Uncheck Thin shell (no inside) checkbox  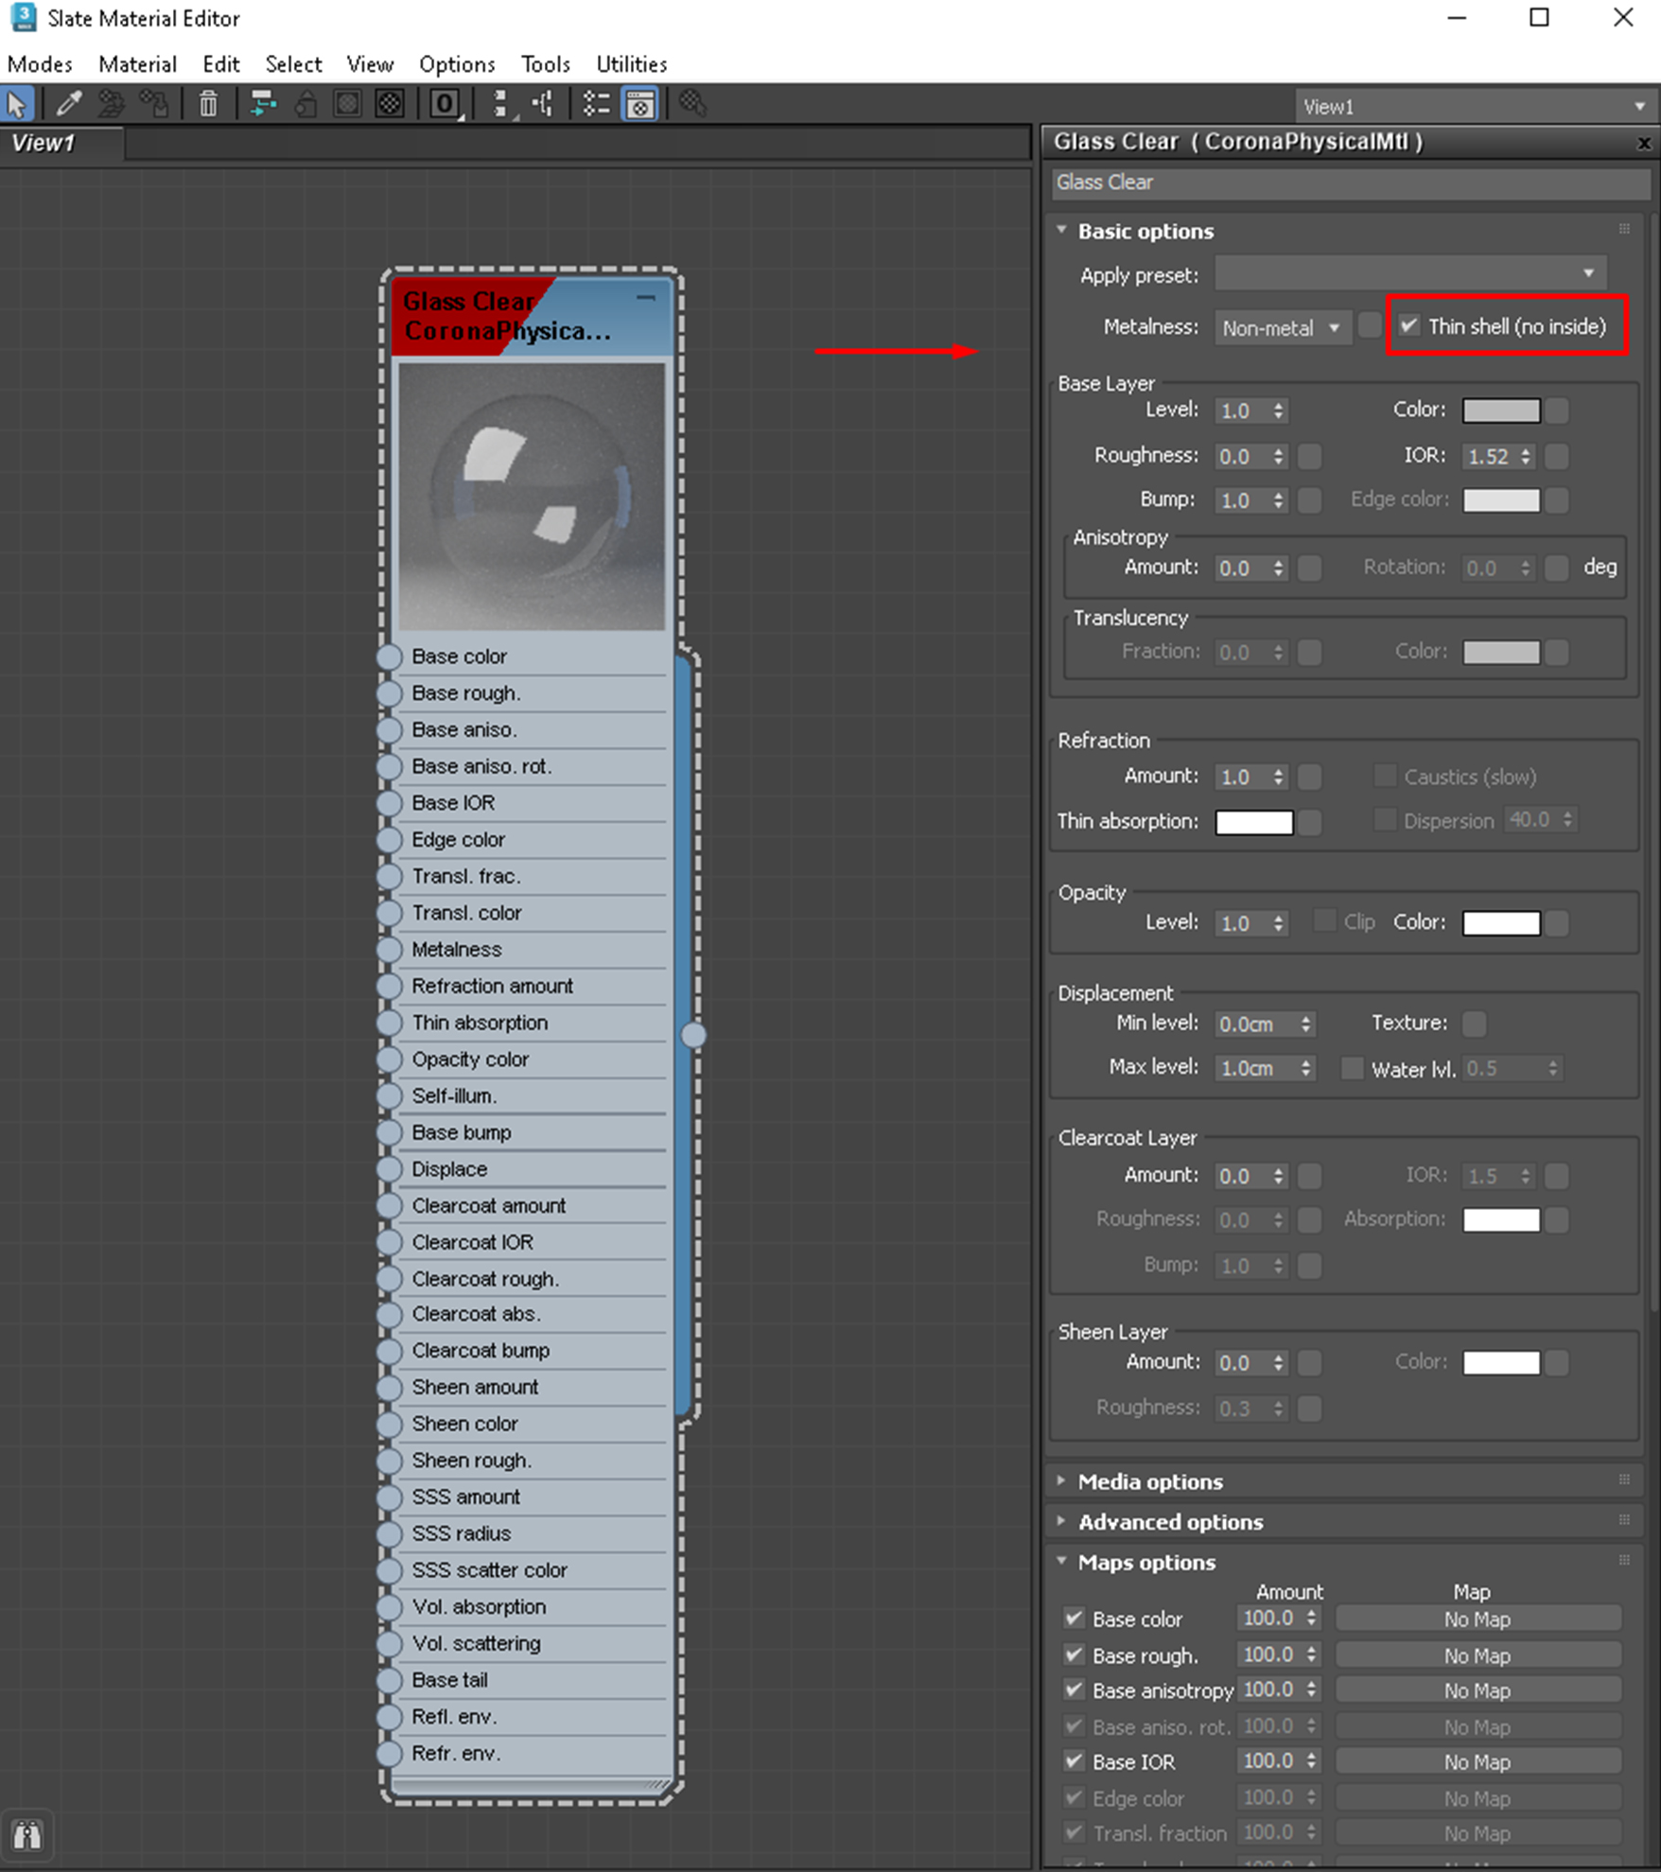1409,326
